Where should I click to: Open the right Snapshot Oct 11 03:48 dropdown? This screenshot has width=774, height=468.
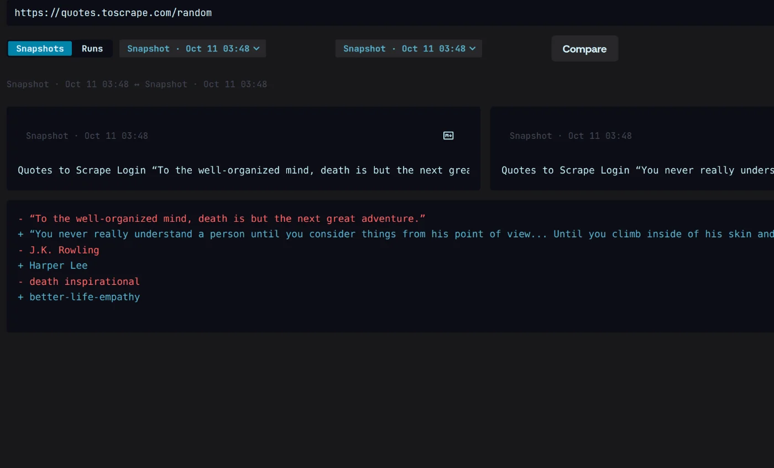tap(409, 49)
